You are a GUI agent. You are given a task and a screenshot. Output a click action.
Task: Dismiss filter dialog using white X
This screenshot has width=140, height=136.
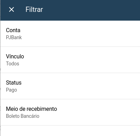12,9
